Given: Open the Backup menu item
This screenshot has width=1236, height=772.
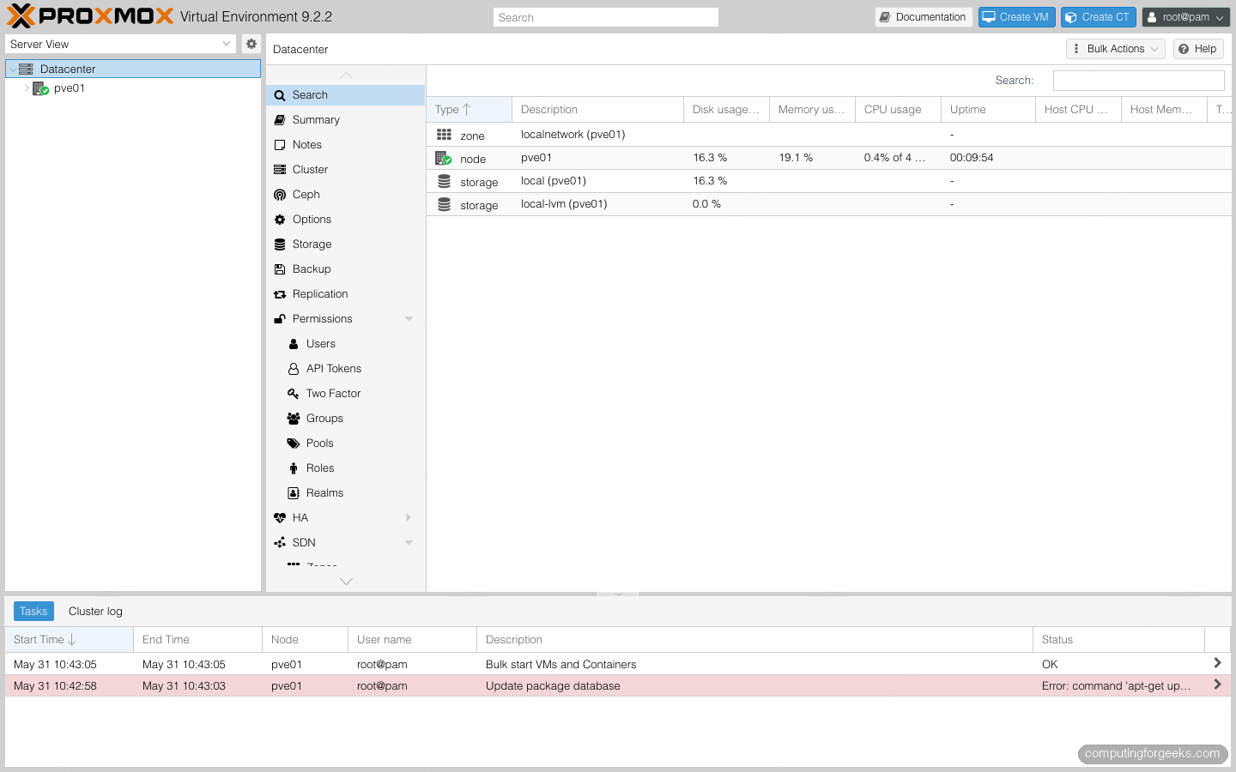Looking at the screenshot, I should pyautogui.click(x=346, y=269).
